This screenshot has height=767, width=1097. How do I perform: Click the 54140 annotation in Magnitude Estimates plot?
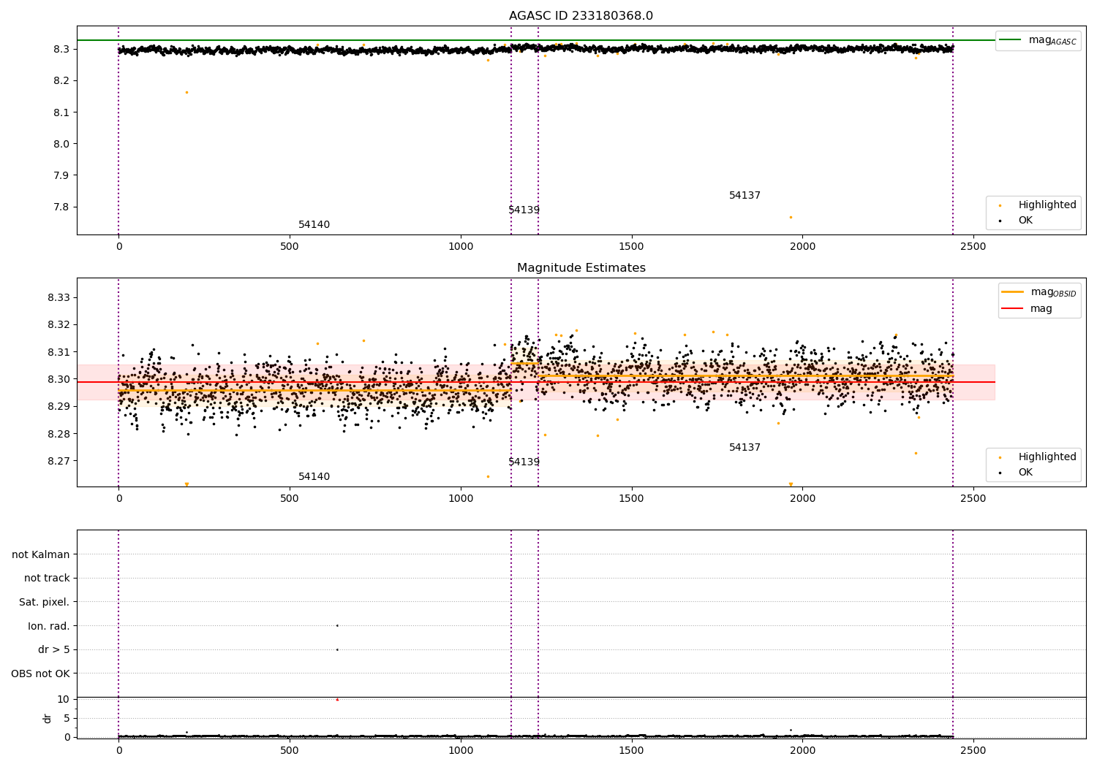(314, 477)
